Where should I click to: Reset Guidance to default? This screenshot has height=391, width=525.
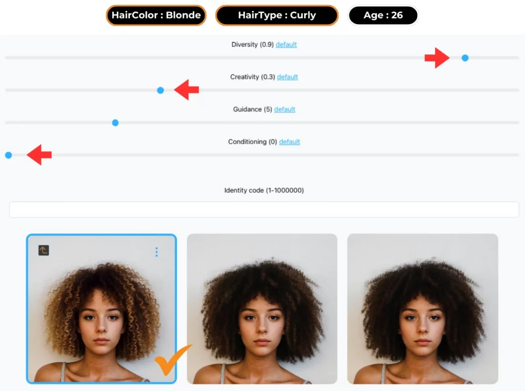(285, 110)
